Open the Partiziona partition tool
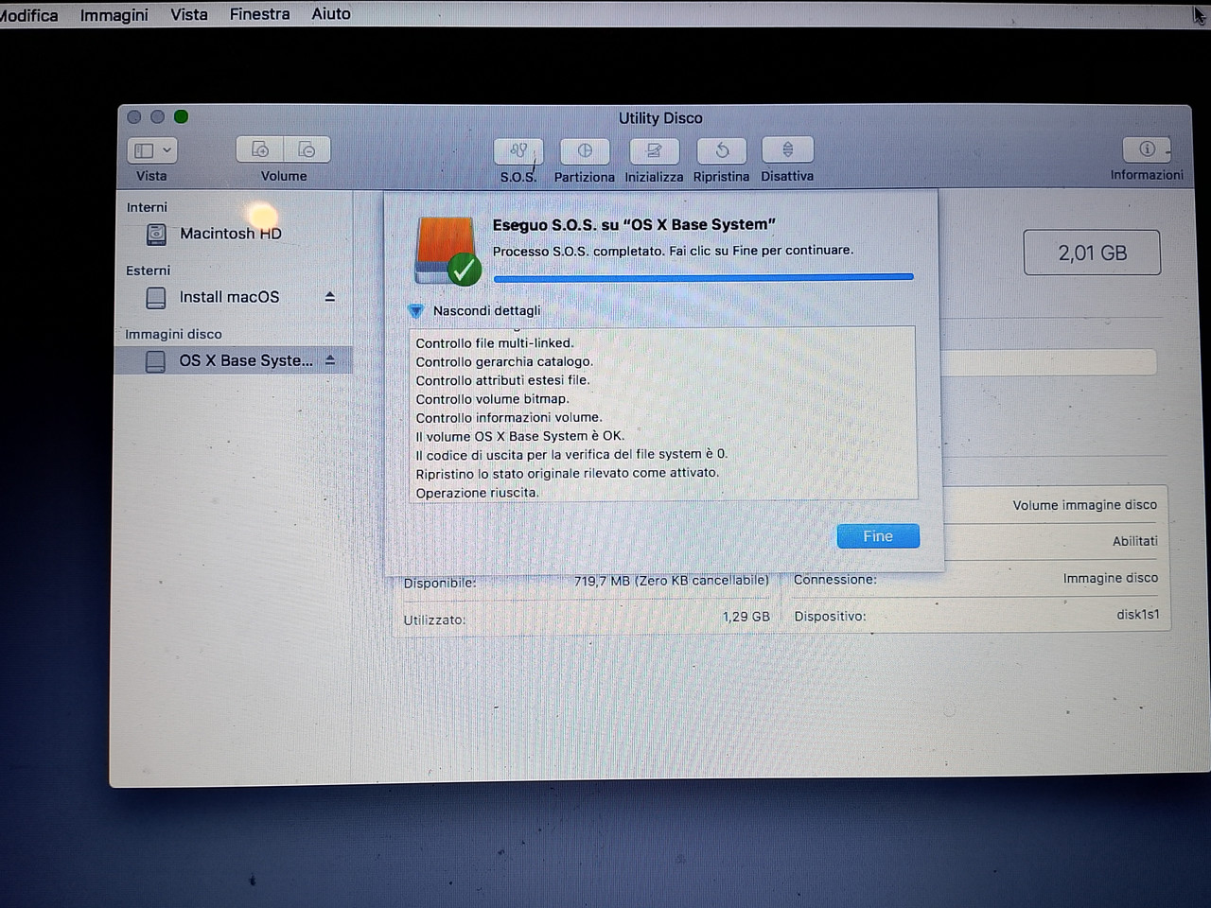Screen dimensions: 1211x908 585,150
